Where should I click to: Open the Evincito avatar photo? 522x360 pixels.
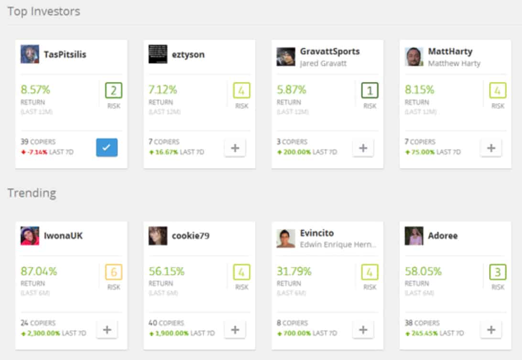click(x=286, y=238)
